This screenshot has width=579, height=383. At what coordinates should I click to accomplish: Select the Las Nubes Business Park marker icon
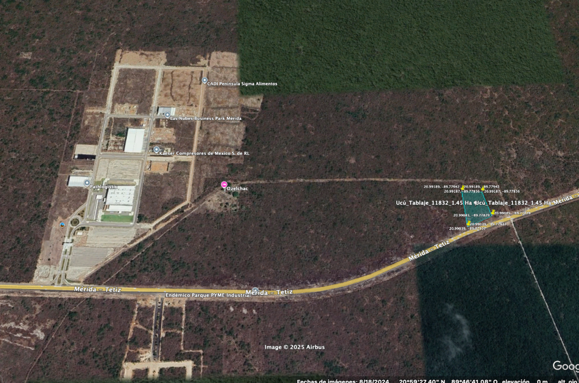(167, 115)
